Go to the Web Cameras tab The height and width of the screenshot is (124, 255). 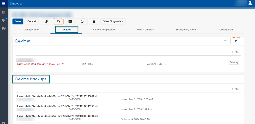pos(145,30)
